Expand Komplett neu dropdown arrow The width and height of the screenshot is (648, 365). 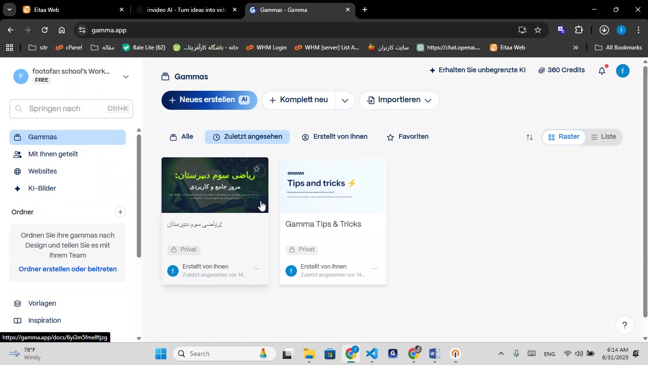click(345, 100)
